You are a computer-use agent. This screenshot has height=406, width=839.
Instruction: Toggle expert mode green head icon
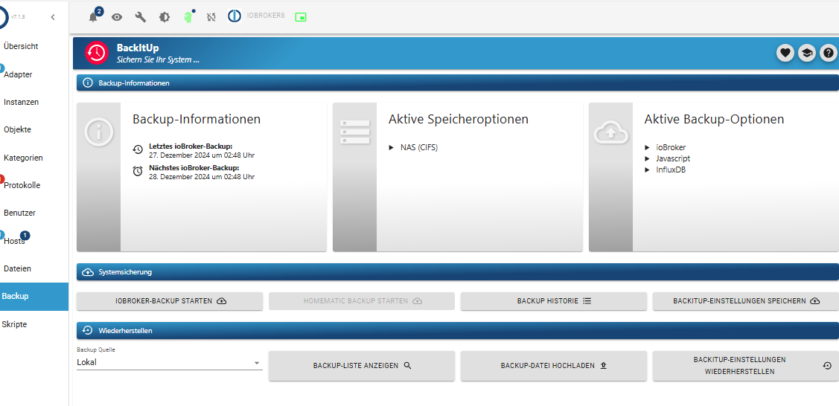[x=188, y=16]
